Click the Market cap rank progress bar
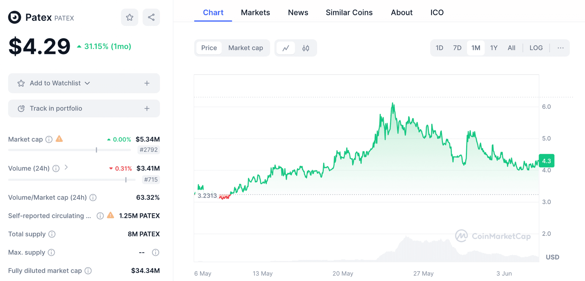Viewport: 585px width, 281px height. click(69, 150)
